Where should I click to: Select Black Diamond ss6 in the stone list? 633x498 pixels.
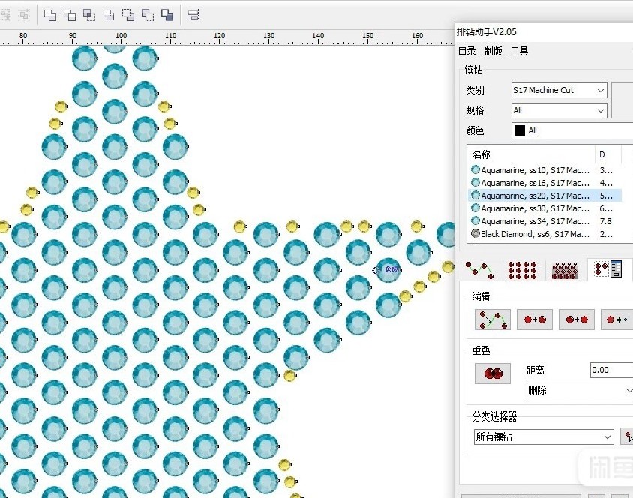(x=535, y=234)
